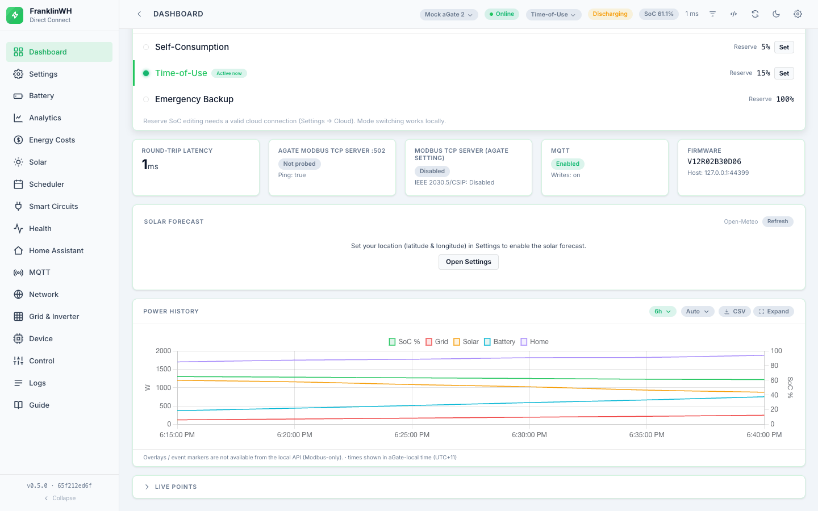
Task: Open the Auto scale dropdown
Action: [x=698, y=312]
